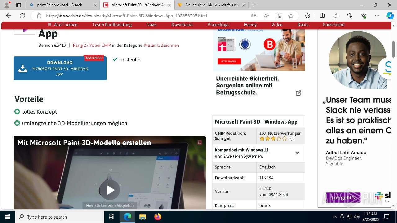Open News section
Screen dimensions: 397x223
[x=151, y=24]
